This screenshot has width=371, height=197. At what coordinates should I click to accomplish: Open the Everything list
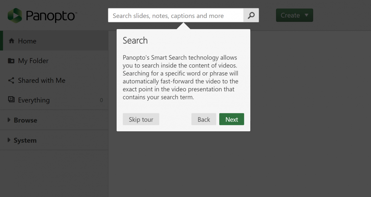click(x=34, y=100)
